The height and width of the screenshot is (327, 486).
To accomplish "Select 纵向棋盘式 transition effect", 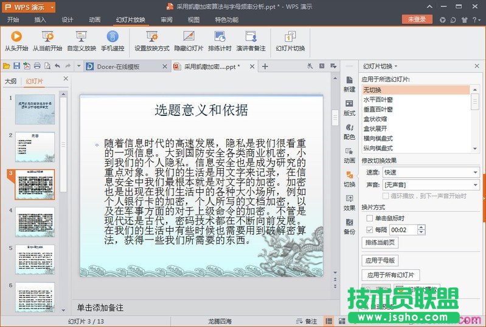I will 415,148.
